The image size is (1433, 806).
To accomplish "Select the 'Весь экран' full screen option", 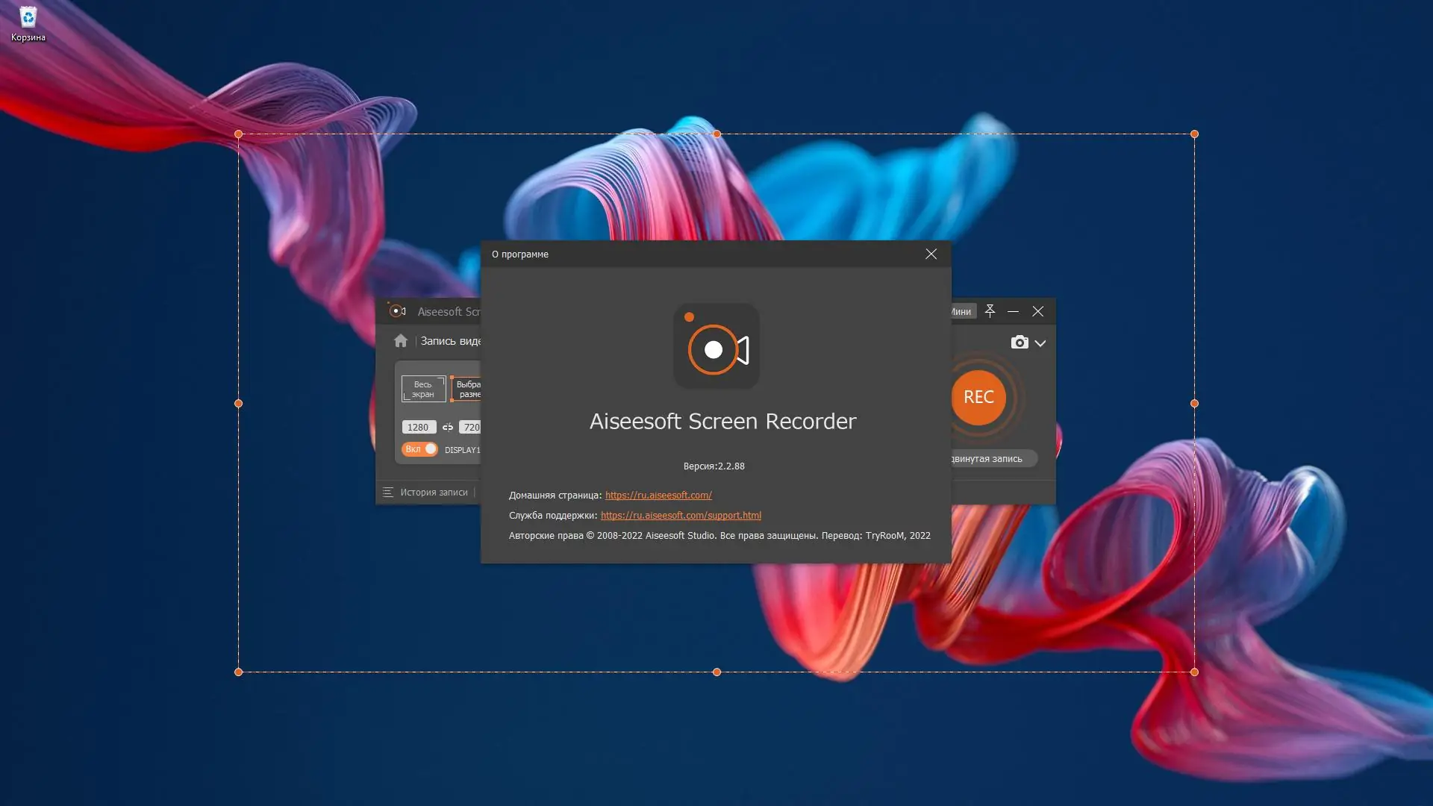I will click(x=422, y=388).
